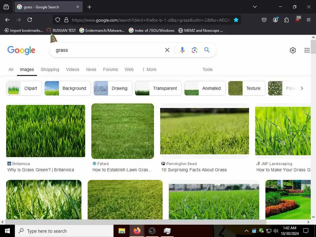Click the blue bookmark star
316x237 pixels.
[236, 20]
